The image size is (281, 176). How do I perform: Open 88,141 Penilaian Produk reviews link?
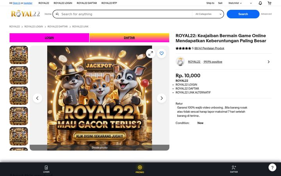[209, 48]
